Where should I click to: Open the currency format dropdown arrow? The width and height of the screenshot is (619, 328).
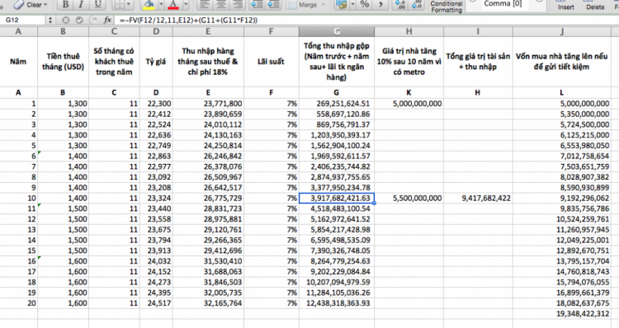[x=352, y=4]
